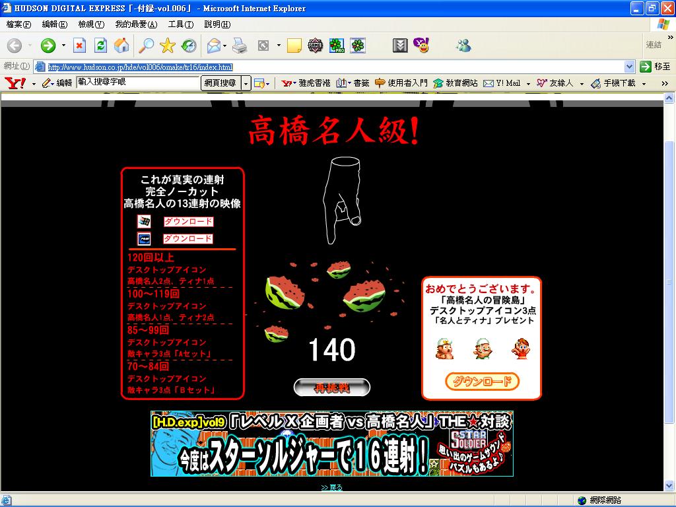Expand the address bar URL dropdown
The image size is (676, 507).
point(629,67)
